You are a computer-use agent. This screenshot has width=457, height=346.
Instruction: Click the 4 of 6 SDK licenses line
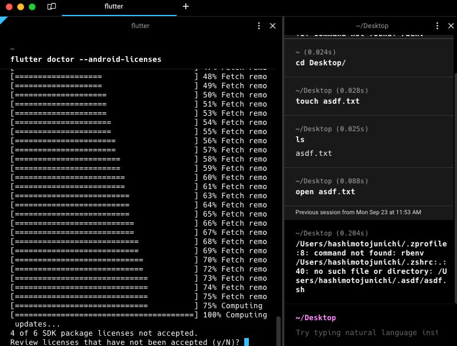[x=104, y=333]
